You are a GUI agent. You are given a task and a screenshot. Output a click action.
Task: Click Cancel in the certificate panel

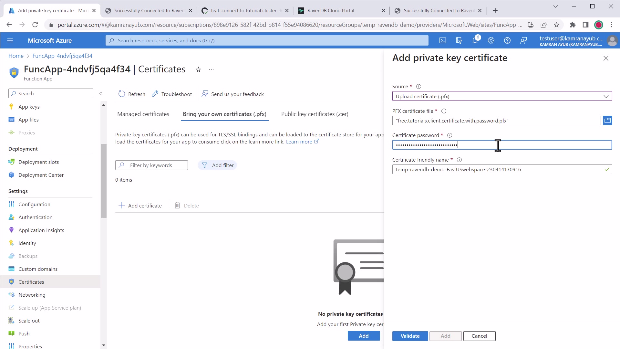pyautogui.click(x=479, y=336)
